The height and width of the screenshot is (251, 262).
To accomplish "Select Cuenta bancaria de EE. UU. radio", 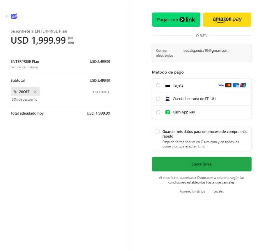I will click(158, 99).
